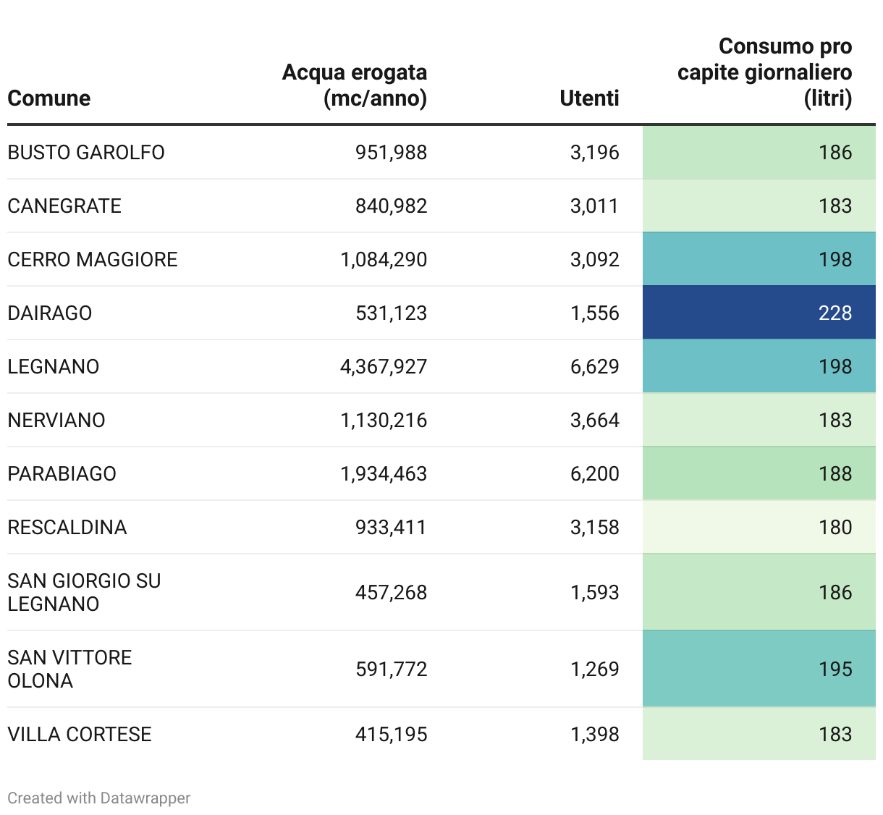Open the Created with Datawrapper link
The width and height of the screenshot is (883, 815).
coord(99,798)
